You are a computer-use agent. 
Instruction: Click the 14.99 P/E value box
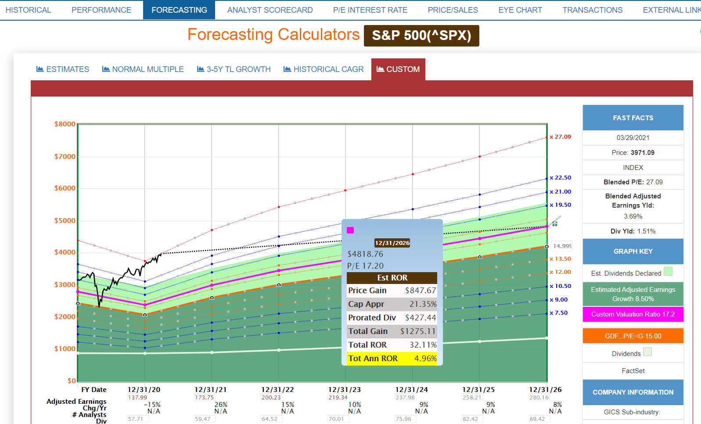tap(562, 246)
